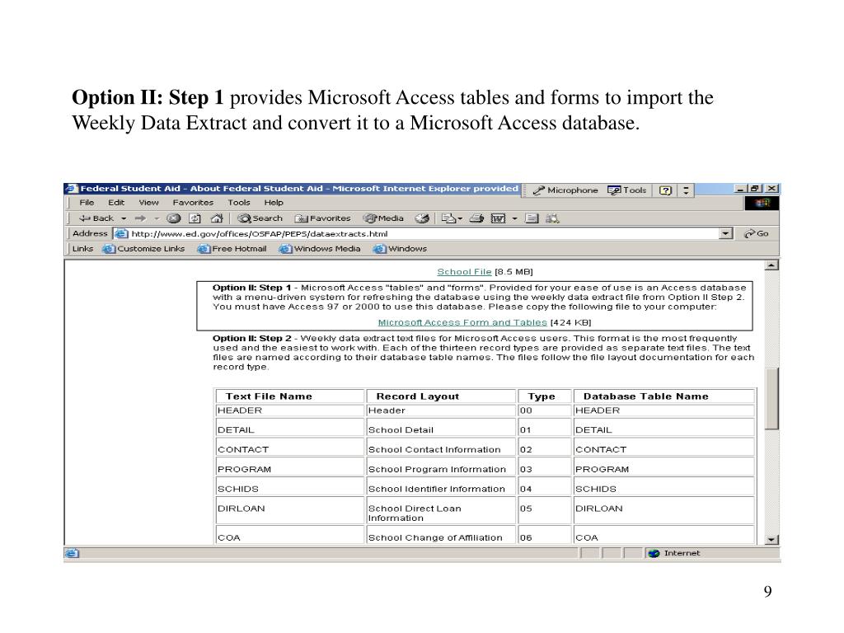Open the Tools menu
This screenshot has width=844, height=633.
pos(238,203)
